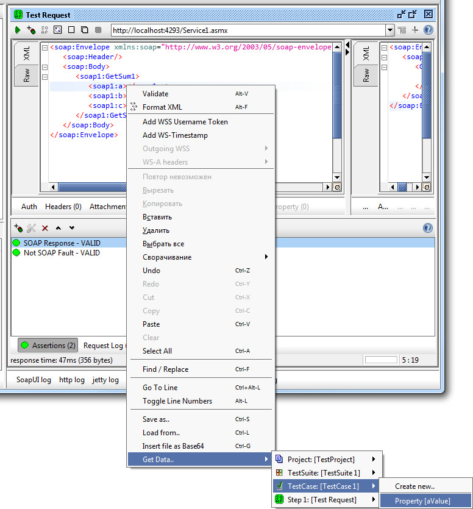
Task: Choose Paste with Ctrl-V shortcut entry
Action: (x=201, y=324)
